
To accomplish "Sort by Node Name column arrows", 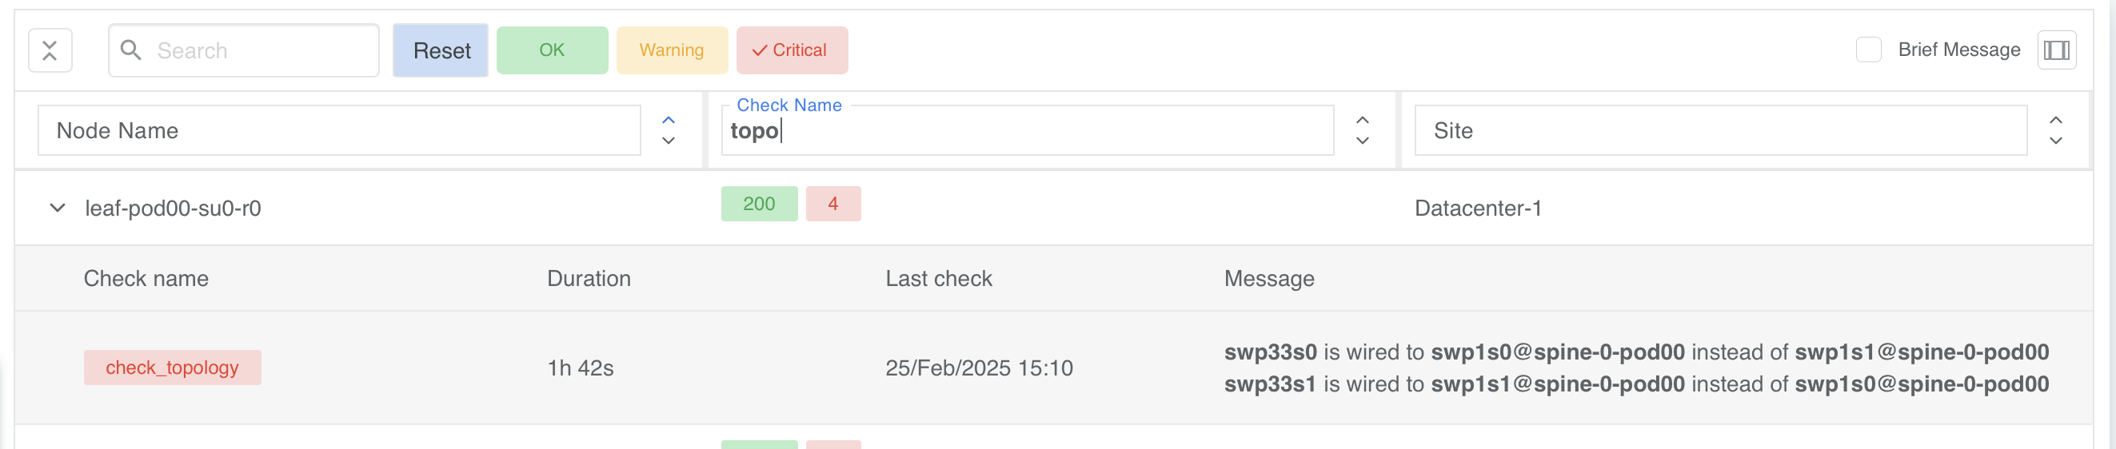I will tap(669, 129).
